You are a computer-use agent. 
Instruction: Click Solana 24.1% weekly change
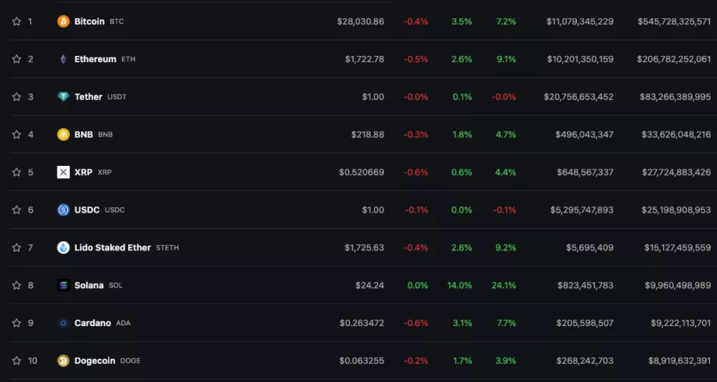pyautogui.click(x=504, y=285)
